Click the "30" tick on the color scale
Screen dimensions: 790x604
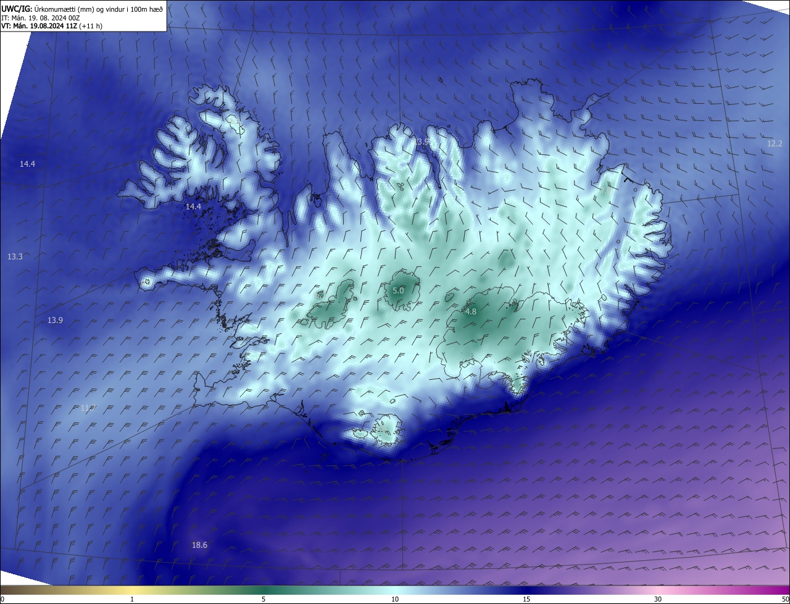[658, 599]
